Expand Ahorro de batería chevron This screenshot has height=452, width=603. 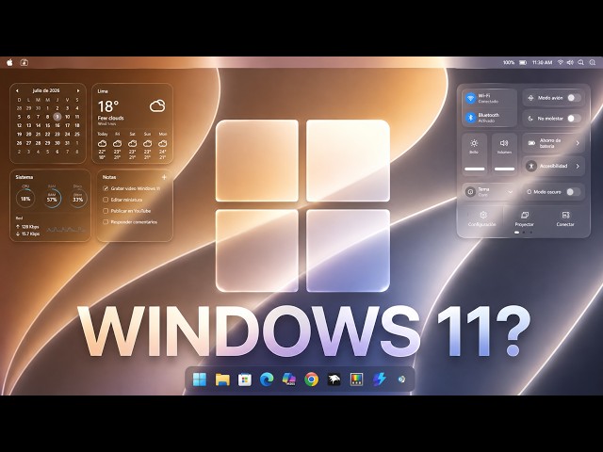(578, 143)
